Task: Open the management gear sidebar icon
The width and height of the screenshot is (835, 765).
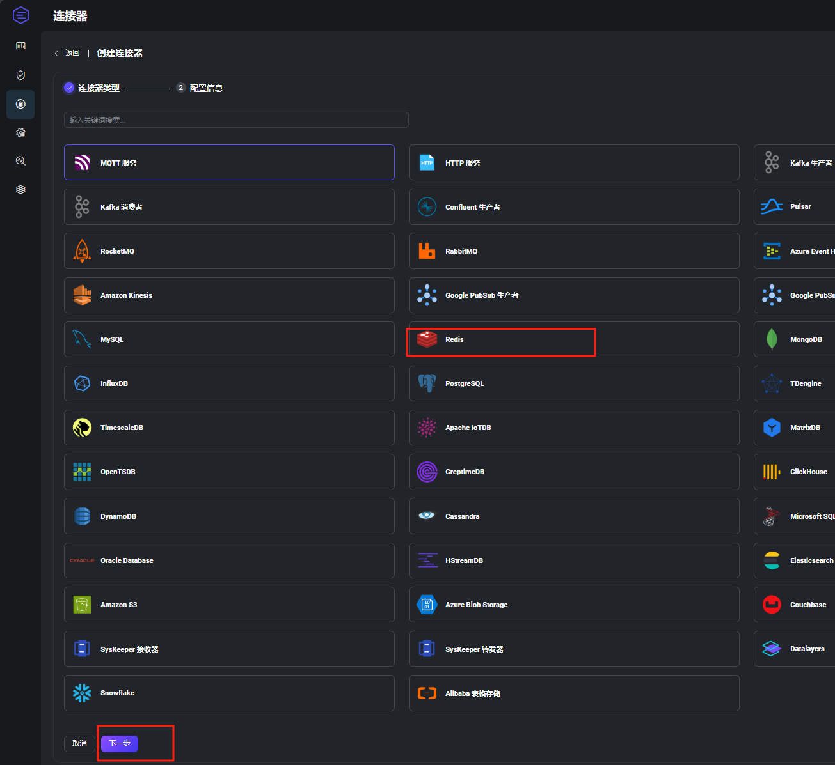Action: coord(20,132)
